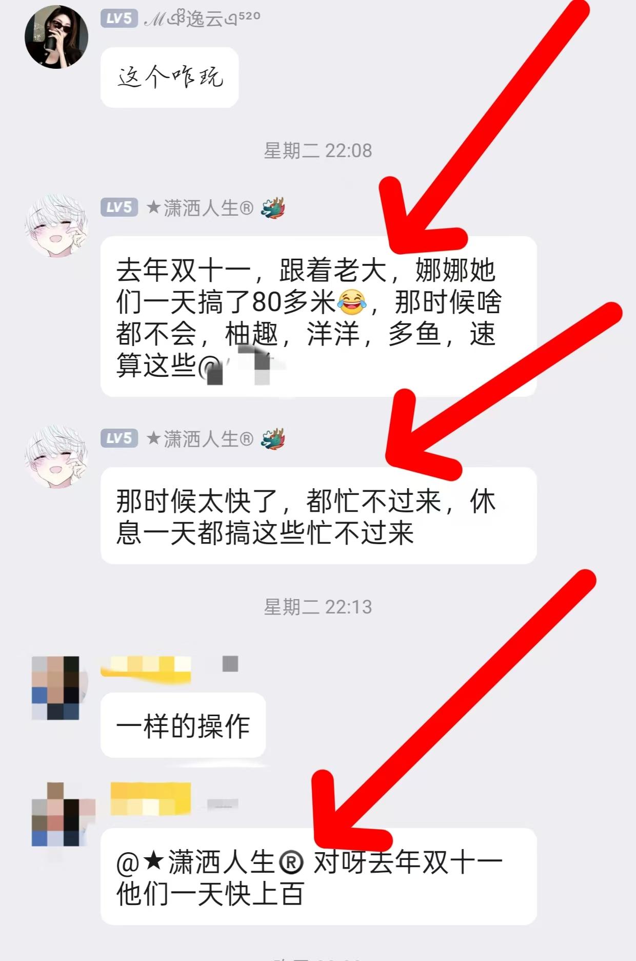Tap the 星期二 22:13 timestamp
Viewport: 636px width, 961px height.
(x=318, y=607)
